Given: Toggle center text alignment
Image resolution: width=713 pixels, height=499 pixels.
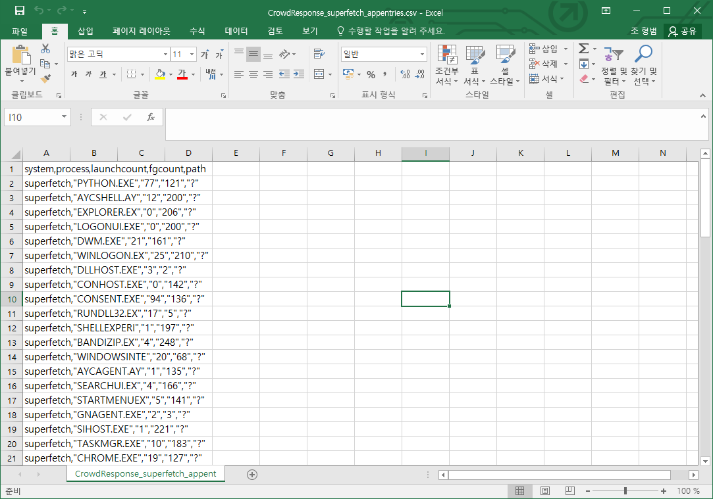Looking at the screenshot, I should (253, 74).
